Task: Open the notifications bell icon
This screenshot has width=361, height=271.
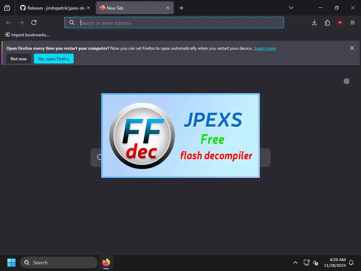Action: tap(351, 263)
